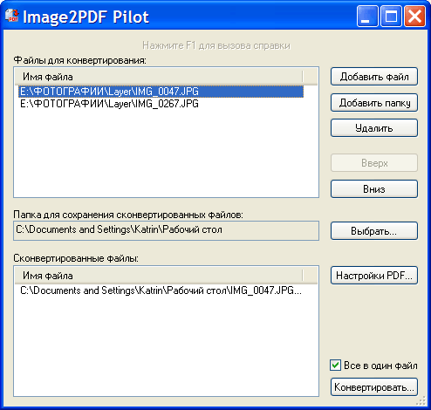431x410 pixels.
Task: Start conversion with Конвертировать...
Action: tap(374, 387)
